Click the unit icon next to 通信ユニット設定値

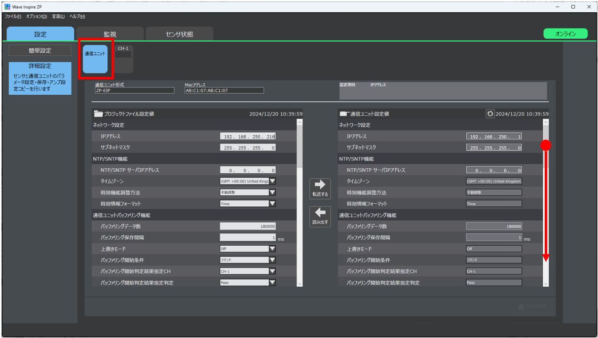click(344, 114)
